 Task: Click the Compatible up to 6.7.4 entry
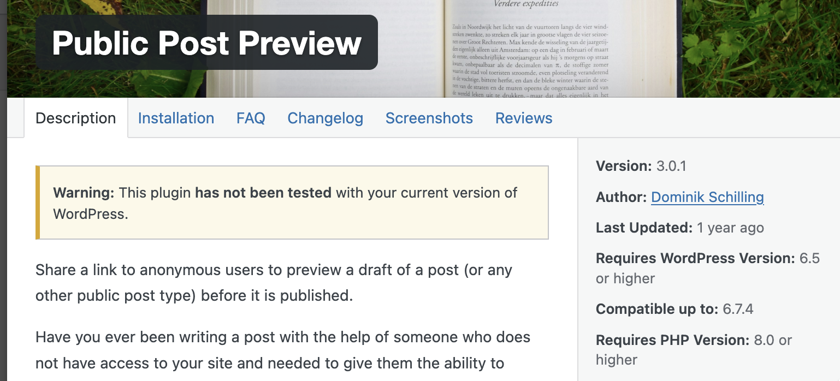[675, 309]
